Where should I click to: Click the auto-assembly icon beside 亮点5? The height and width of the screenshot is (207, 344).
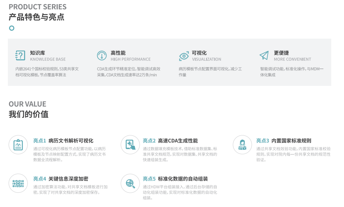click(x=130, y=183)
